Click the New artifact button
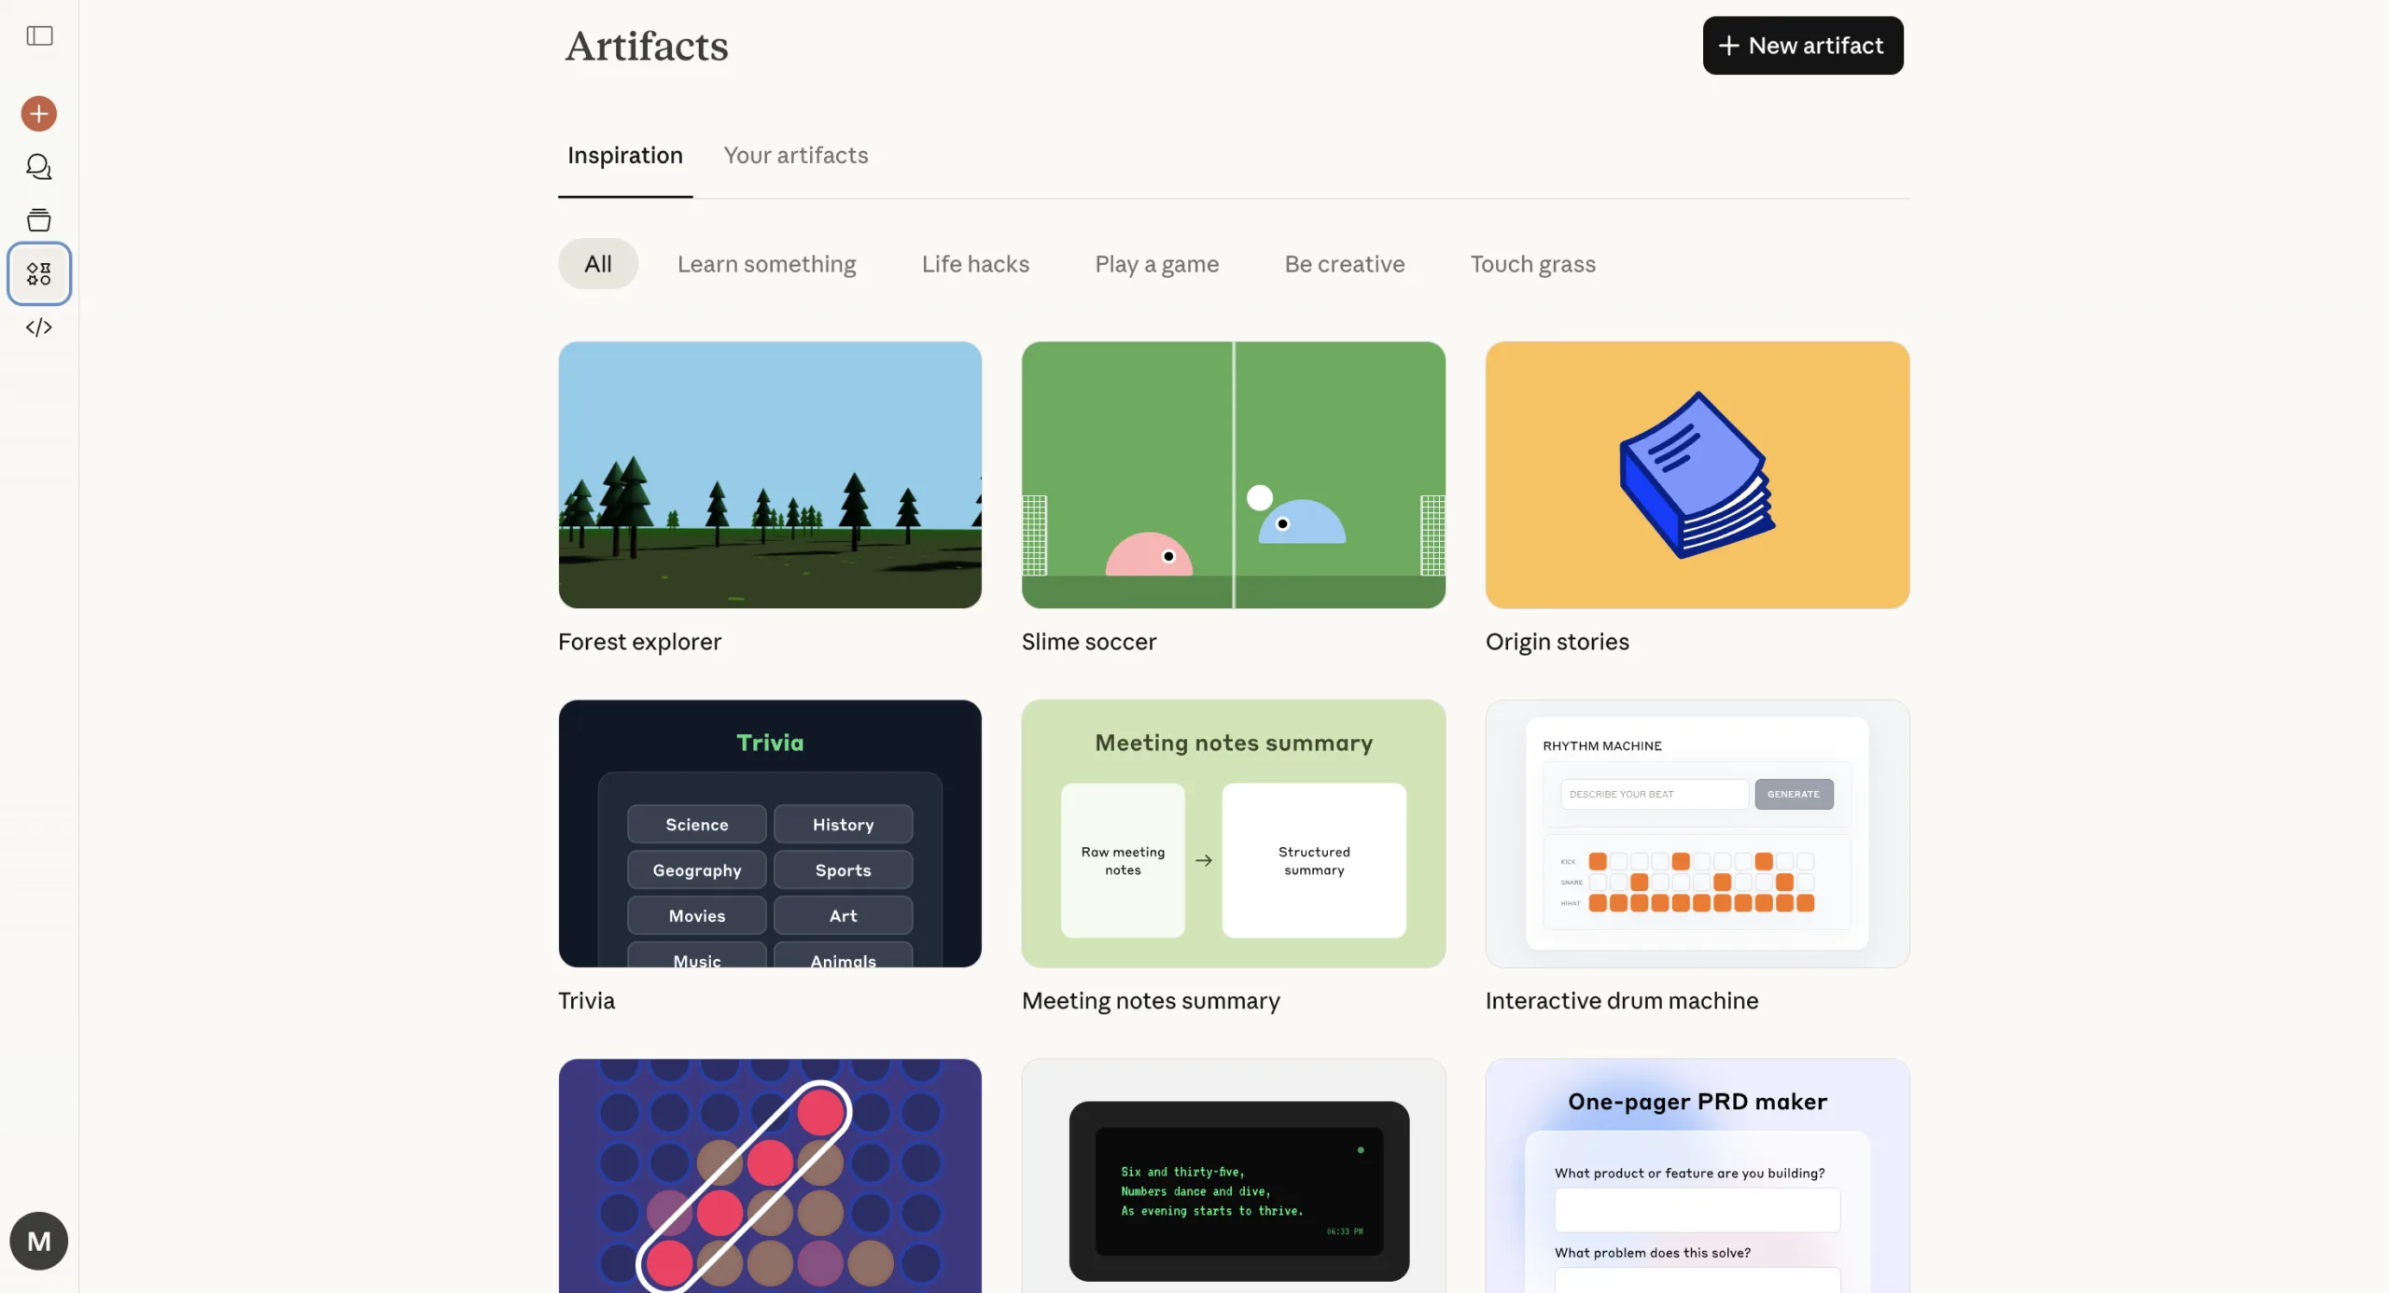The height and width of the screenshot is (1293, 2389). point(1802,46)
